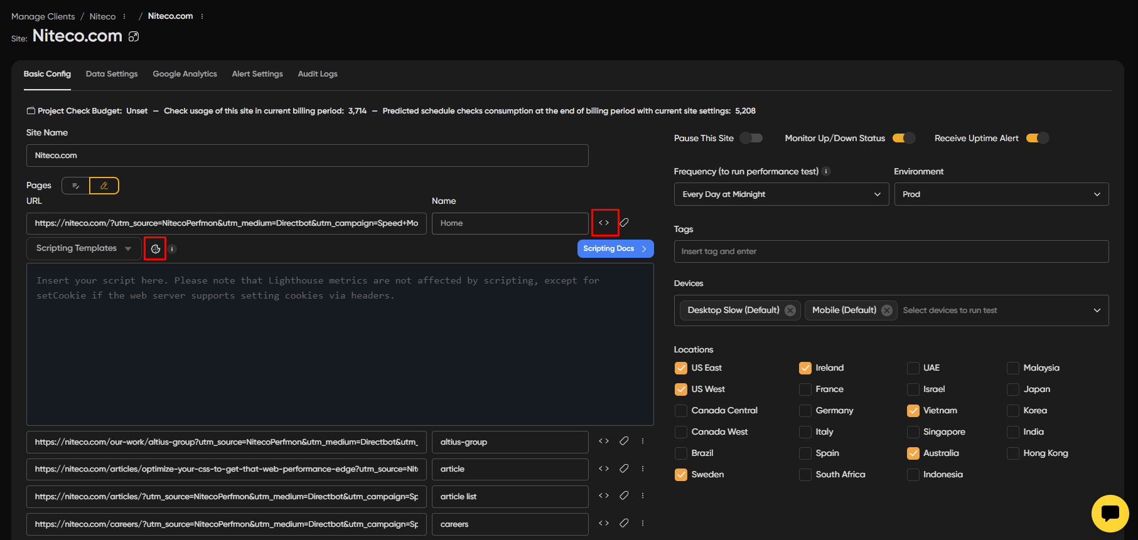
Task: Click the tag icon for careers page
Action: tap(624, 523)
